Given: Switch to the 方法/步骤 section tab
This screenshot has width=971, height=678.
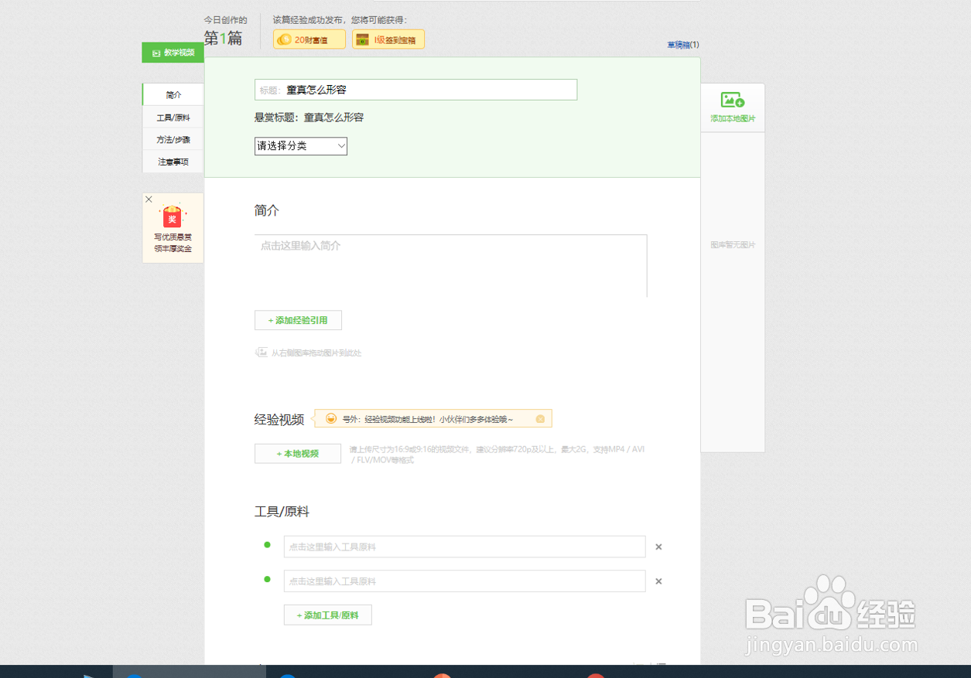Looking at the screenshot, I should [172, 139].
